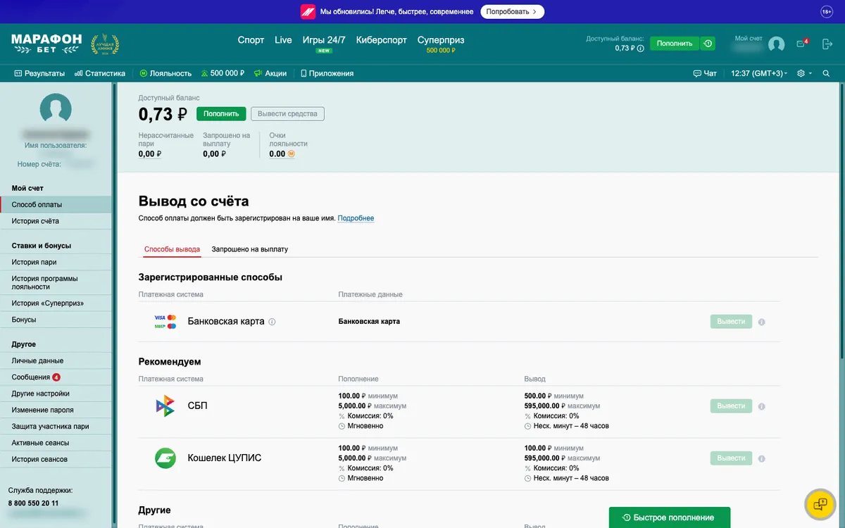This screenshot has height=528, width=845.
Task: Click the info icon at end of Кошелек ЦУПИС row
Action: pos(762,458)
